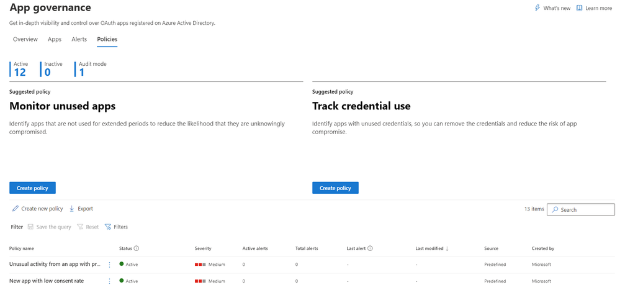Switch to the Alerts tab

click(x=79, y=39)
